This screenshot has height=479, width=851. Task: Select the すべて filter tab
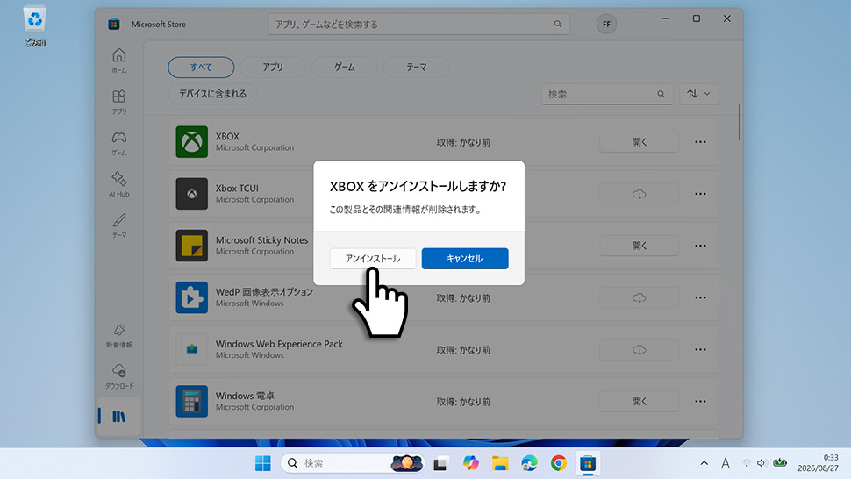[201, 68]
